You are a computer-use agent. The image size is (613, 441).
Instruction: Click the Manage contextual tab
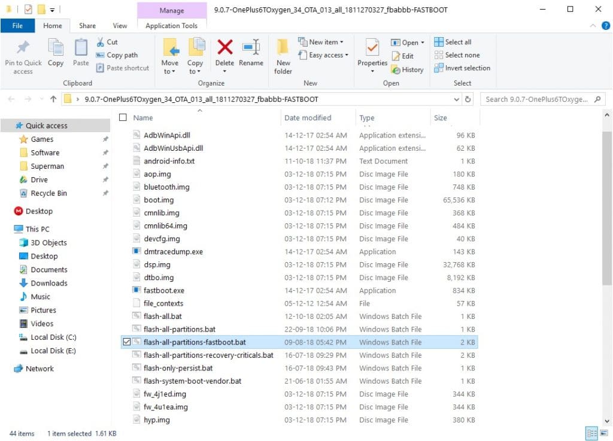click(172, 11)
